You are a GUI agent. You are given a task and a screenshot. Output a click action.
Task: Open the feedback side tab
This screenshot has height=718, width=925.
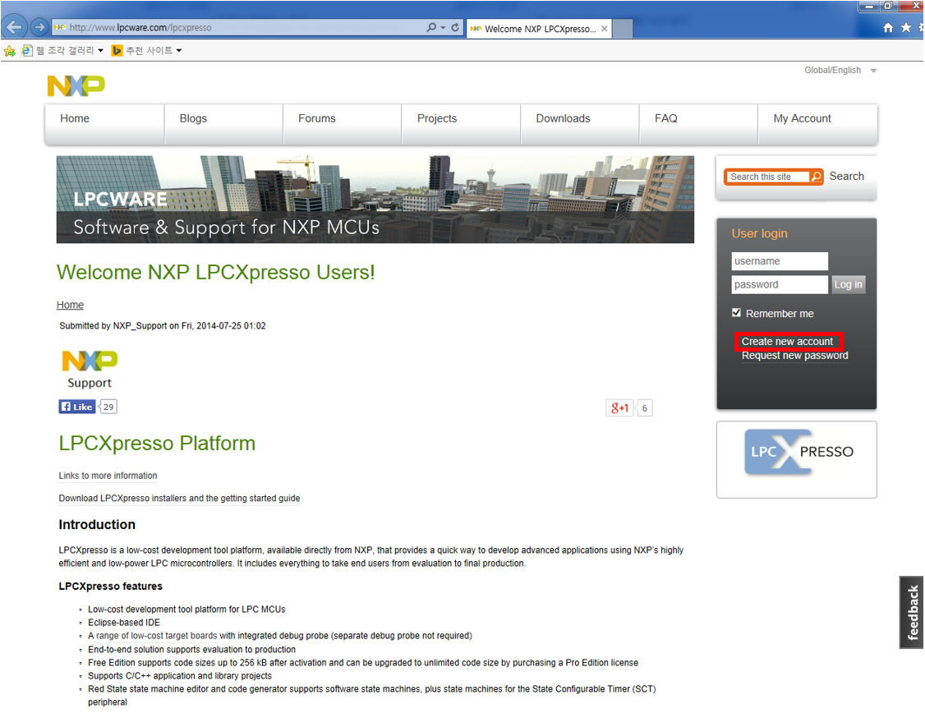point(911,612)
